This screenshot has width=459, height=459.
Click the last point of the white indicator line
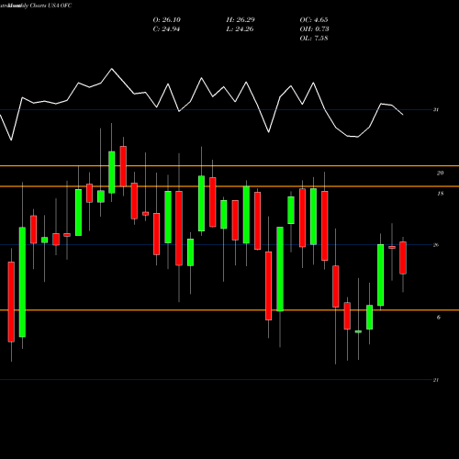click(403, 115)
